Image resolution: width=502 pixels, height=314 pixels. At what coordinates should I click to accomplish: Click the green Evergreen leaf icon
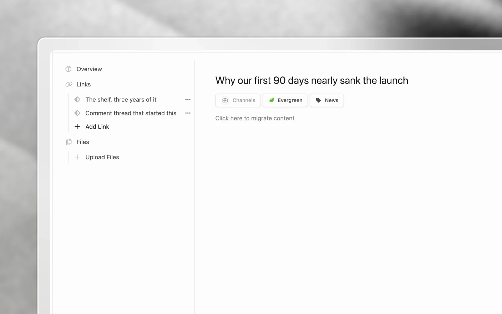click(271, 100)
